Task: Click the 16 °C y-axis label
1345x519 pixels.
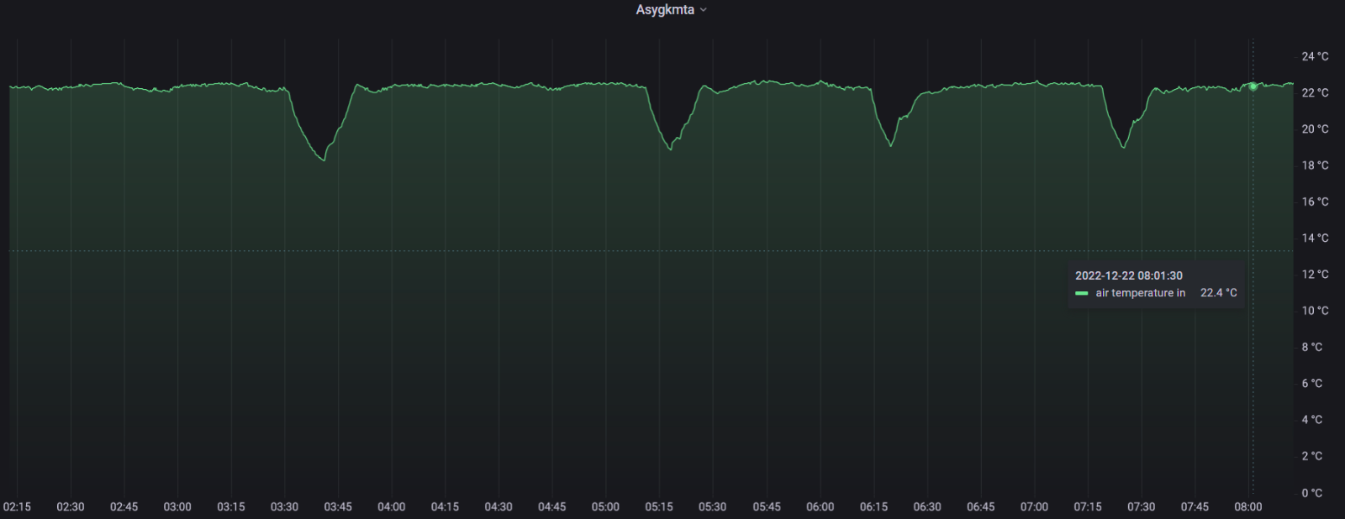Action: click(1315, 202)
